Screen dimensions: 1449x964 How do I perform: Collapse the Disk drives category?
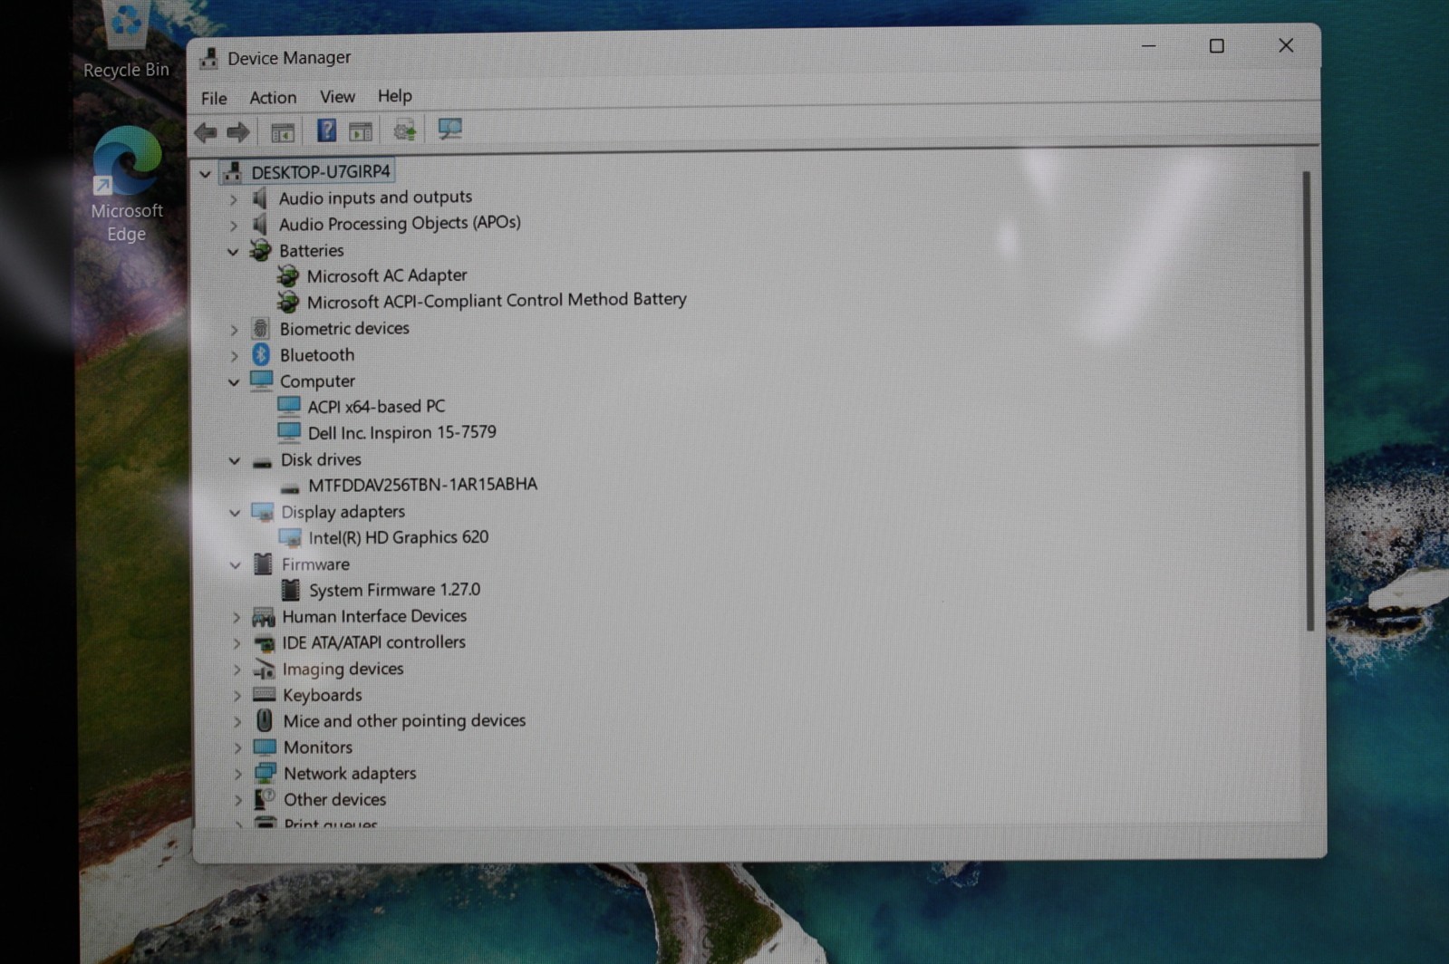pyautogui.click(x=235, y=461)
